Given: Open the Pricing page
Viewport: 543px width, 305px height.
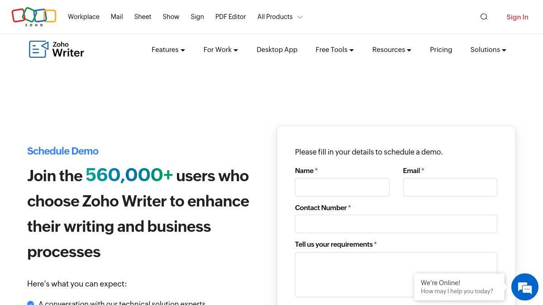Looking at the screenshot, I should click(441, 50).
